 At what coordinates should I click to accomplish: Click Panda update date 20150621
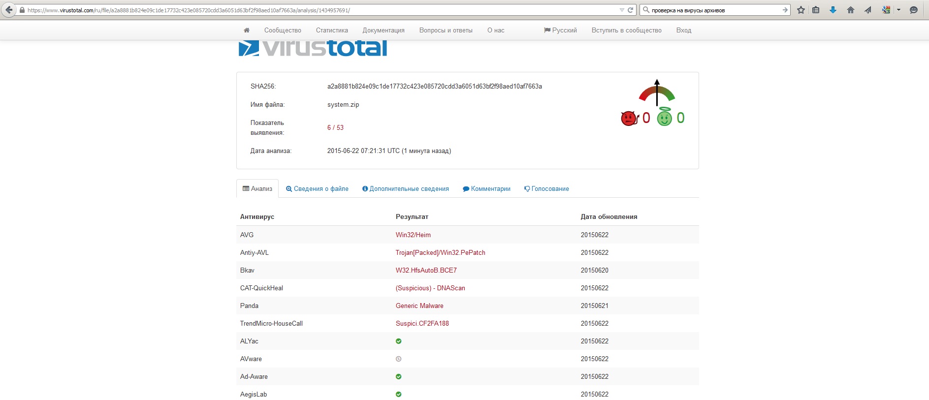pyautogui.click(x=595, y=306)
